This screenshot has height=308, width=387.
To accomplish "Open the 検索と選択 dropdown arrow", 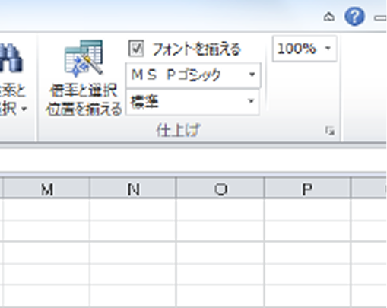I will point(24,110).
